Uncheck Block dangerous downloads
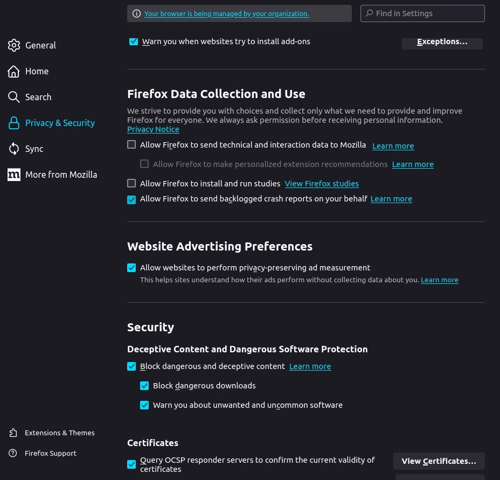Image resolution: width=500 pixels, height=480 pixels. 144,386
